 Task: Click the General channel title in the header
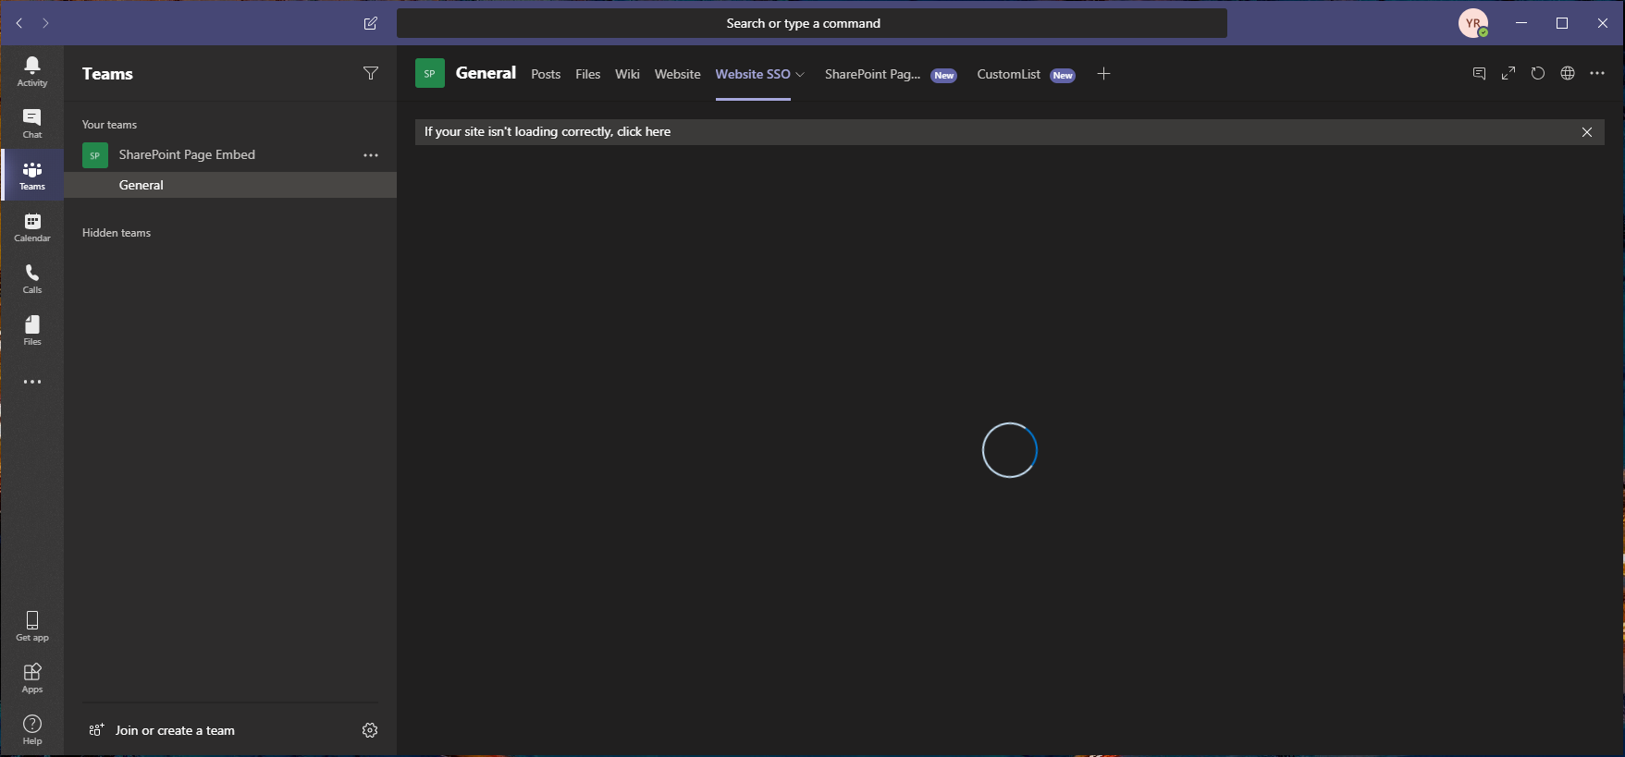(x=486, y=73)
